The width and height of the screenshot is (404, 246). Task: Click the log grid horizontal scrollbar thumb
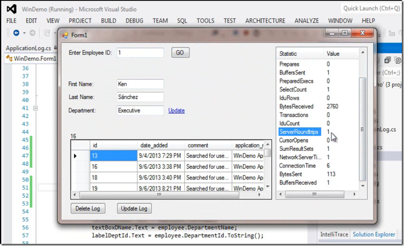click(159, 195)
